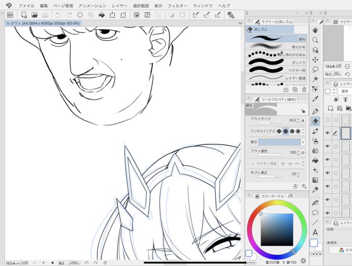
Task: Select レイヤー貫通 eraser sub tool
Action: tap(276, 77)
